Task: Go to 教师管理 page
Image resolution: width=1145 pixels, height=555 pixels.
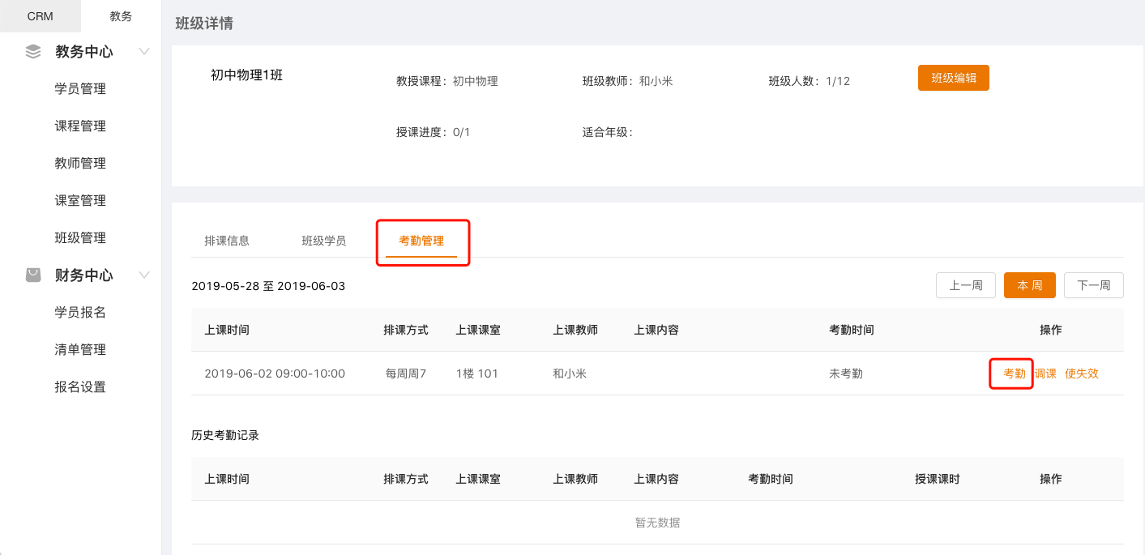Action: click(x=80, y=164)
